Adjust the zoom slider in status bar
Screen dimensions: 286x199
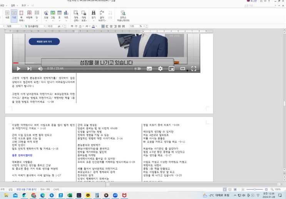coord(254,189)
